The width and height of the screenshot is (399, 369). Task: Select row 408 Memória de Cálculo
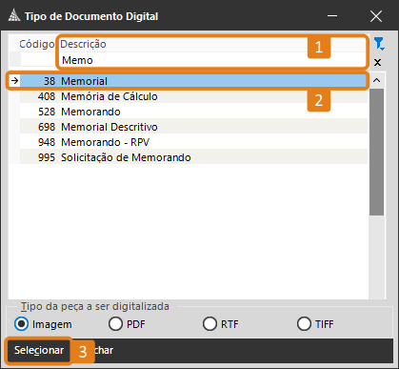pyautogui.click(x=193, y=96)
